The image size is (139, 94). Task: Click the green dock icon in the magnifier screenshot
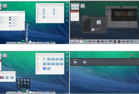coord(24,91)
